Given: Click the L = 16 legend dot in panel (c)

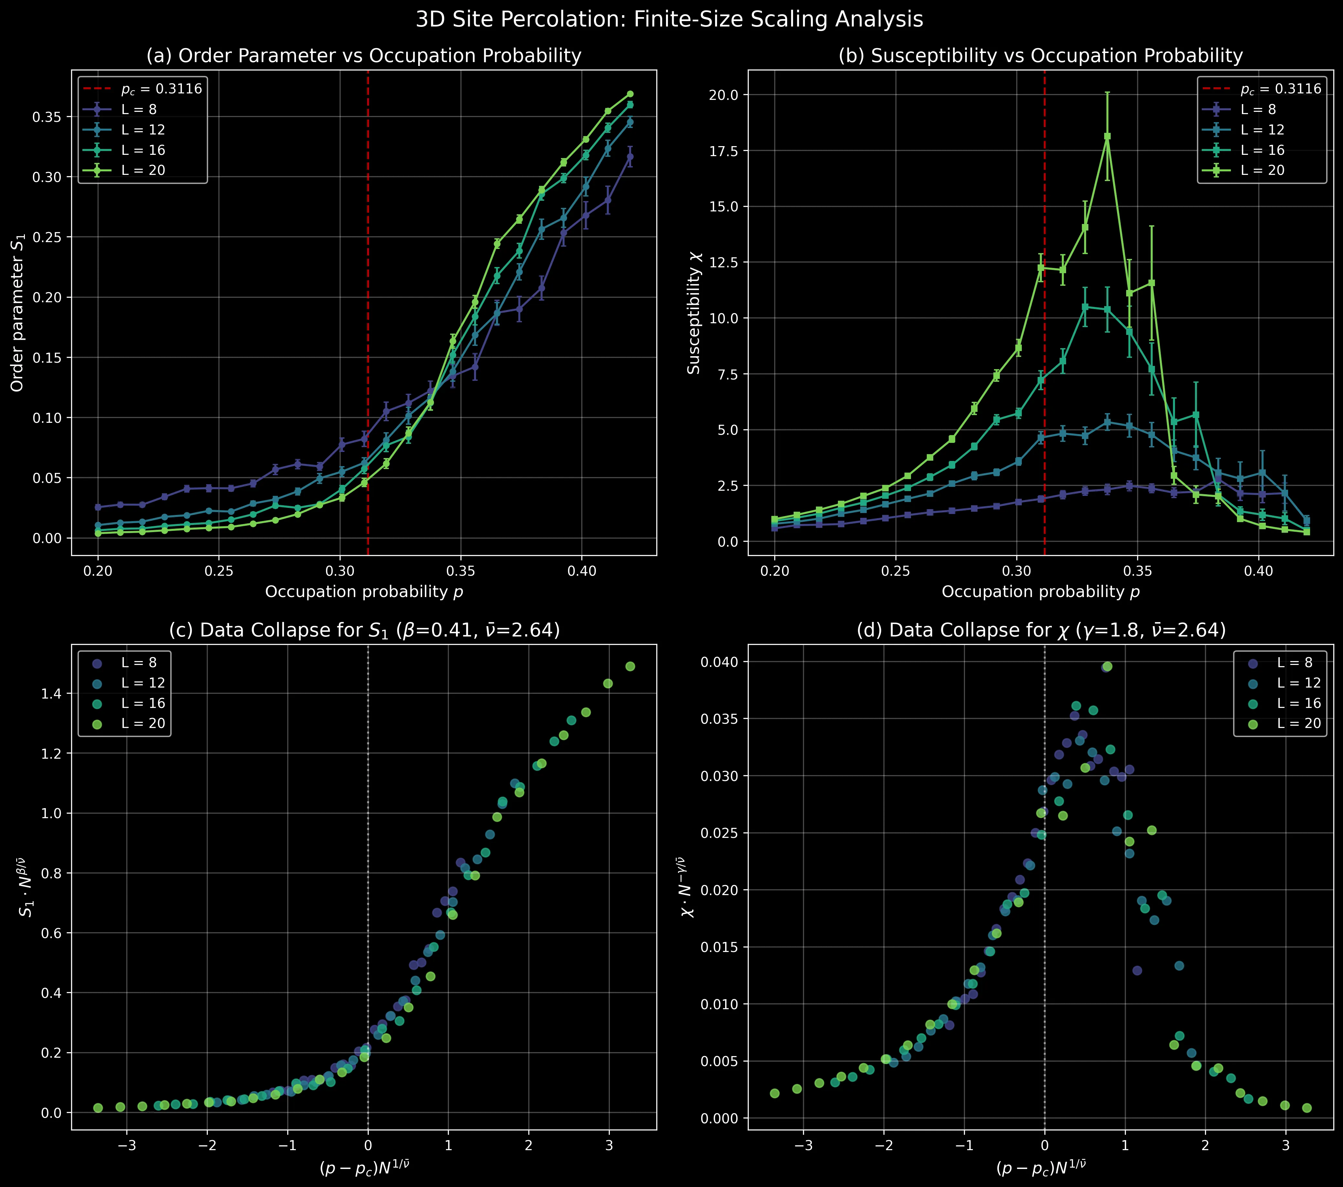Looking at the screenshot, I should click(x=98, y=704).
